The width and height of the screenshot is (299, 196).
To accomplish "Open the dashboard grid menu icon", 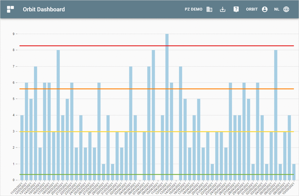I will click(x=10, y=9).
